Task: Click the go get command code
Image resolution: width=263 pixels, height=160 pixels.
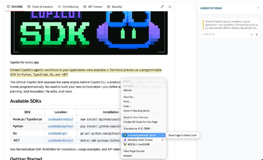Action: click(100, 133)
